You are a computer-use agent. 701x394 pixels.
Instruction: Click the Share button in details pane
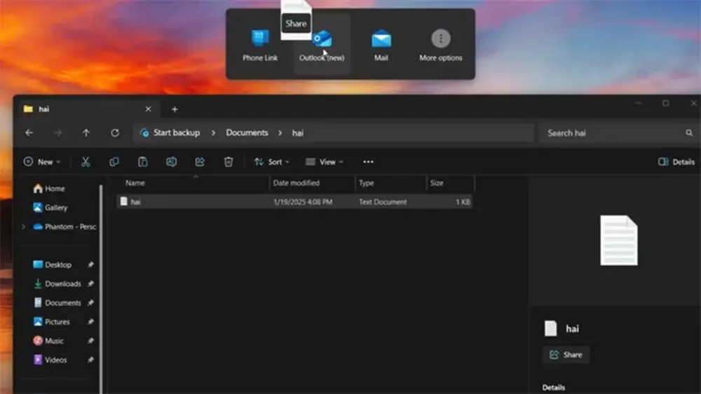coord(566,355)
